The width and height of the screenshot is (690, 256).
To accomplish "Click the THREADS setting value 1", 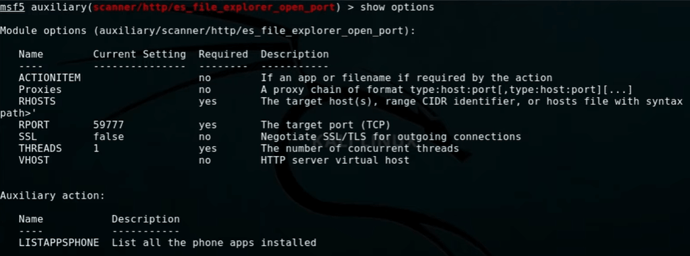I will pos(96,149).
